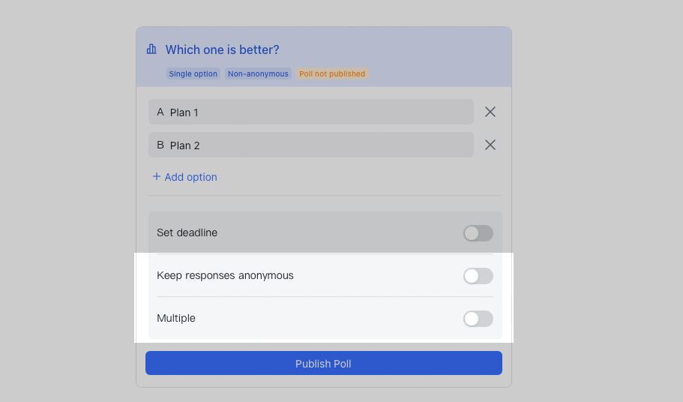Edit the poll title Which one is better
The image size is (683, 402).
click(222, 50)
